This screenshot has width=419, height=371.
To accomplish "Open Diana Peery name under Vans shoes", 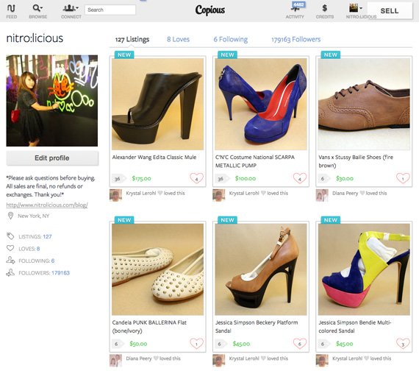I will click(345, 193).
